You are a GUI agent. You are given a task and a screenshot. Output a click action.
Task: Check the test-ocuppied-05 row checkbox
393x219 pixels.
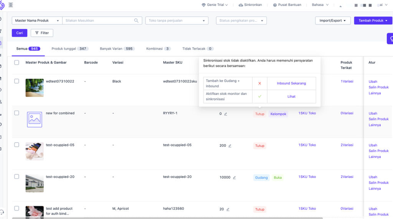[17, 145]
